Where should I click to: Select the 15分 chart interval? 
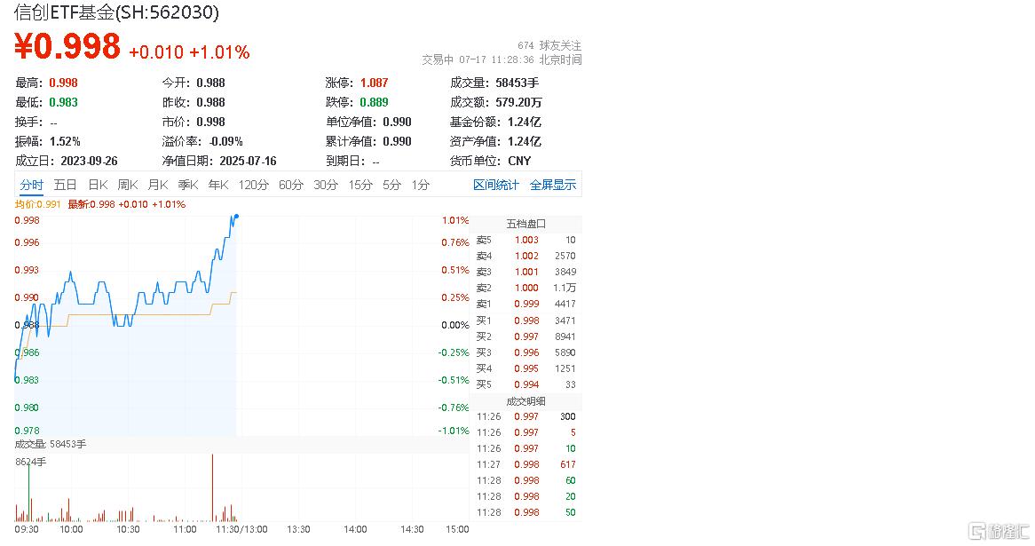point(360,185)
